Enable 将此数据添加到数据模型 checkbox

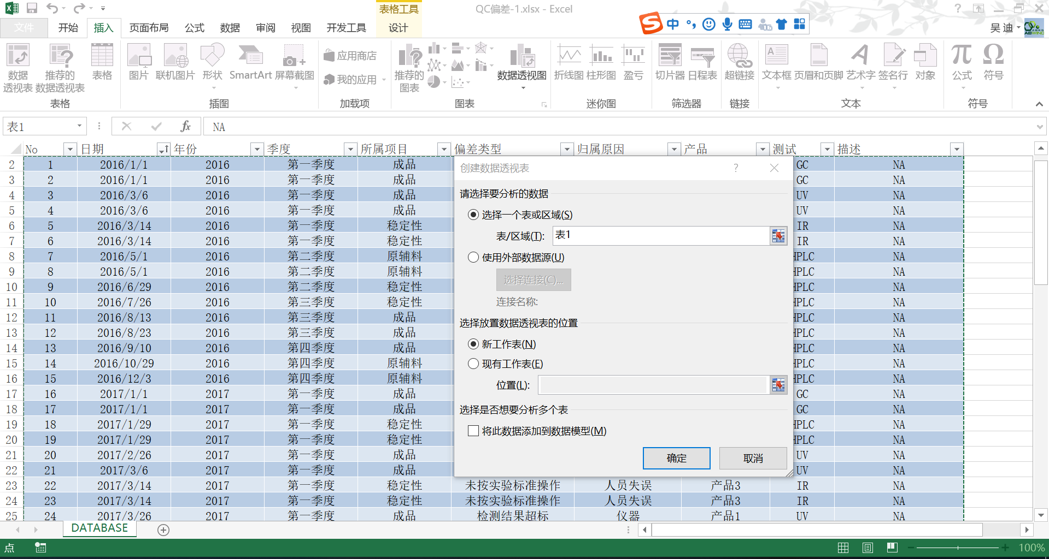[473, 431]
